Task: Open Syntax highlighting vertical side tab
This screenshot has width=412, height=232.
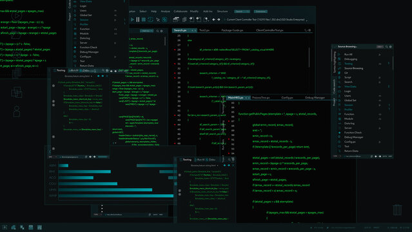Action: click(335, 62)
